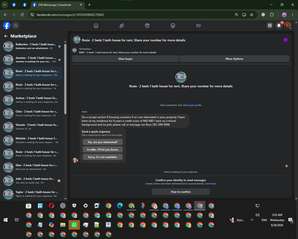The height and width of the screenshot is (239, 298).
Task: Open the tab search chevron
Action: tap(5, 5)
